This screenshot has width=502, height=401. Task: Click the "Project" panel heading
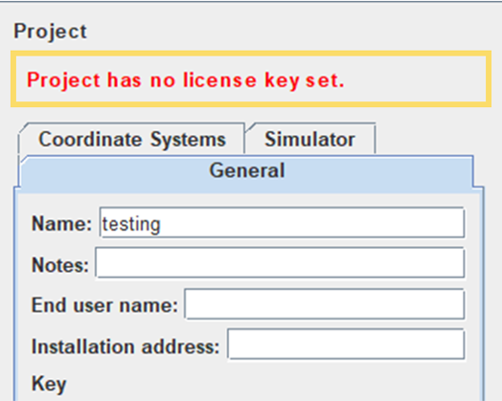coord(50,32)
